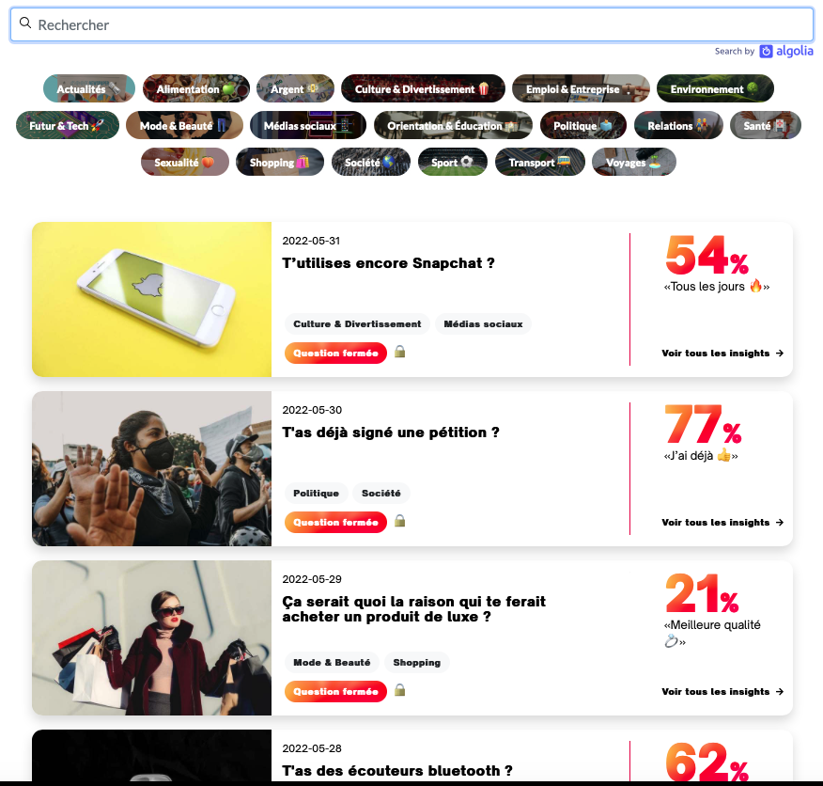The image size is (823, 786).
Task: Click the arrow beside Snapchat's Voir tous les insights
Action: tap(780, 354)
